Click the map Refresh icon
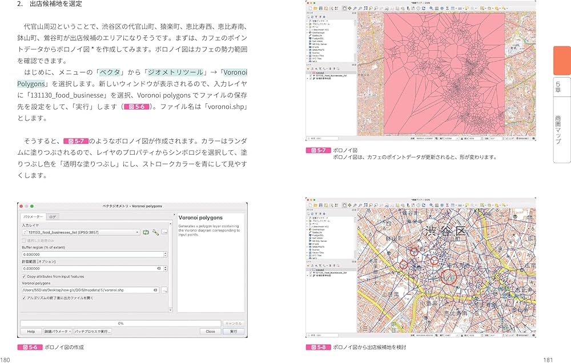 [x=424, y=7]
